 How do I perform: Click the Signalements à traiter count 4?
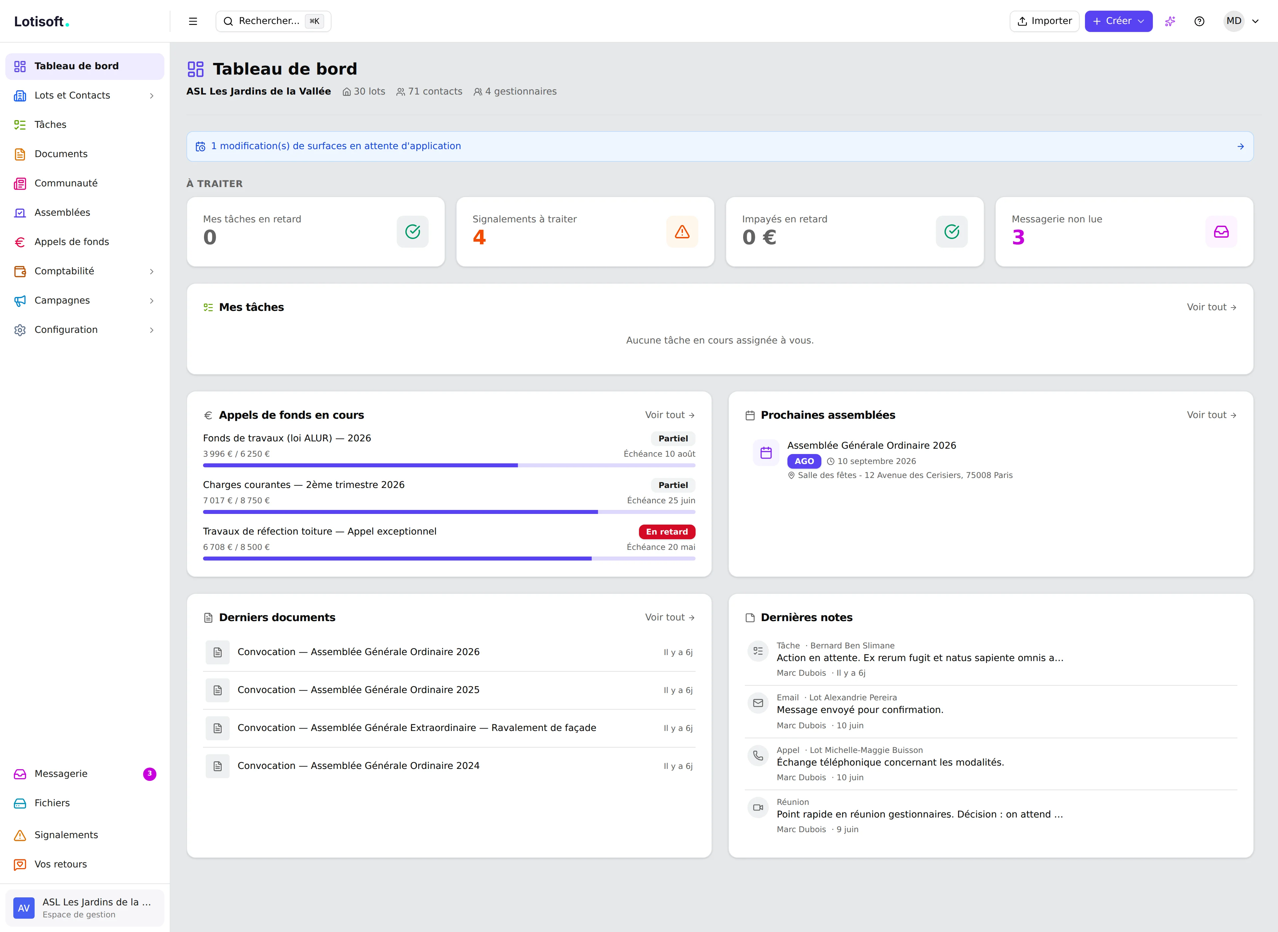479,238
